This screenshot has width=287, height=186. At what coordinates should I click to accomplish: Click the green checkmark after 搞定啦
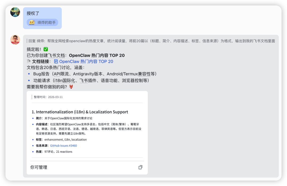click(x=46, y=49)
